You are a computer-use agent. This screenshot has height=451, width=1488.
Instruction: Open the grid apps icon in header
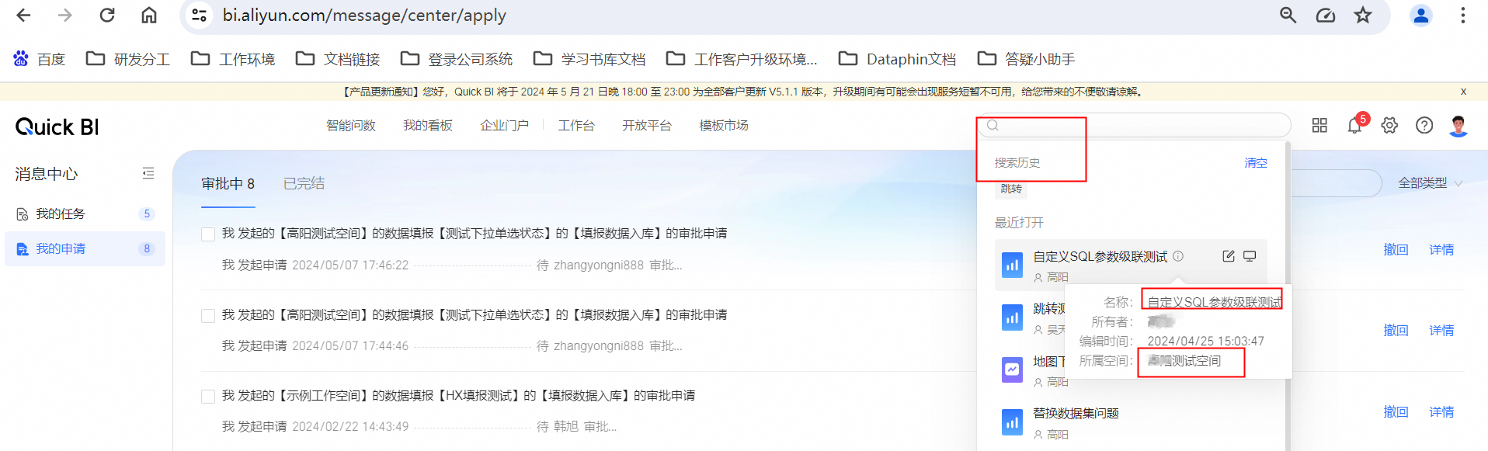click(1319, 126)
